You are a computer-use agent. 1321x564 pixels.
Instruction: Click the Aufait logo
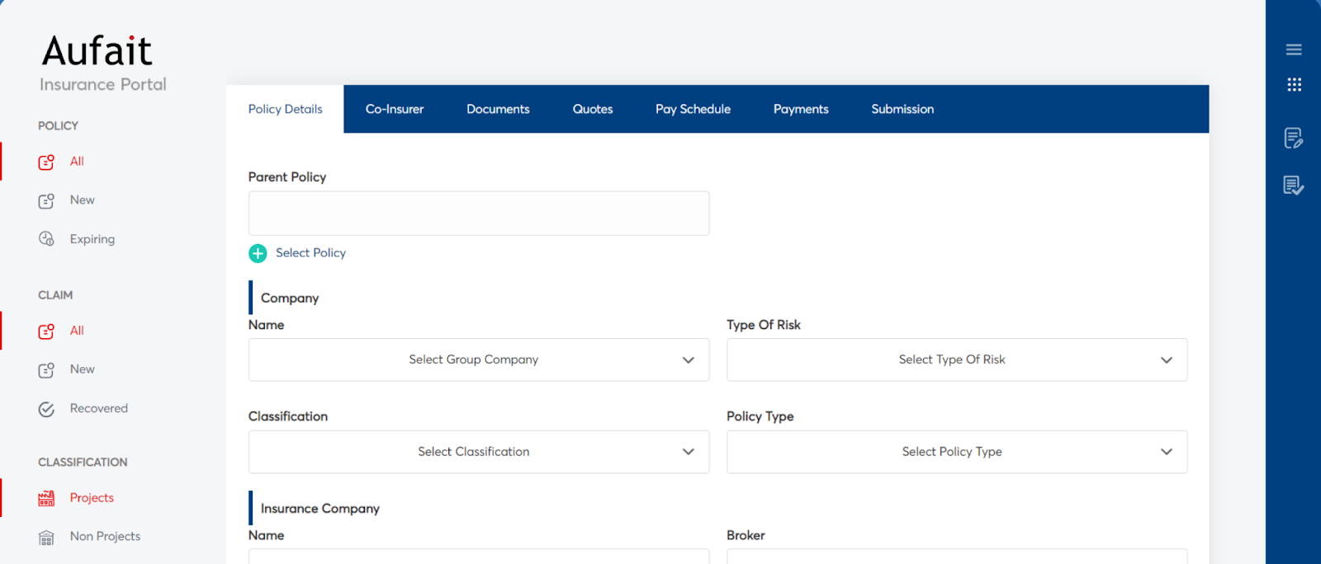coord(97,50)
